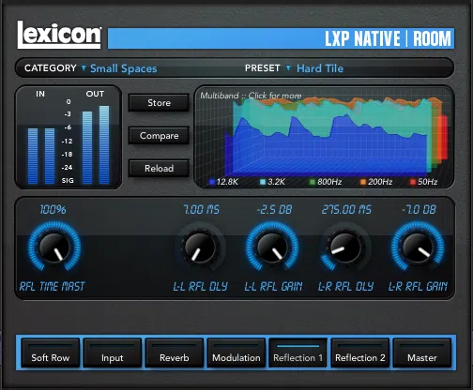The image size is (473, 390).
Task: Click the L-R RFL GAIN knob
Action: pos(418,247)
